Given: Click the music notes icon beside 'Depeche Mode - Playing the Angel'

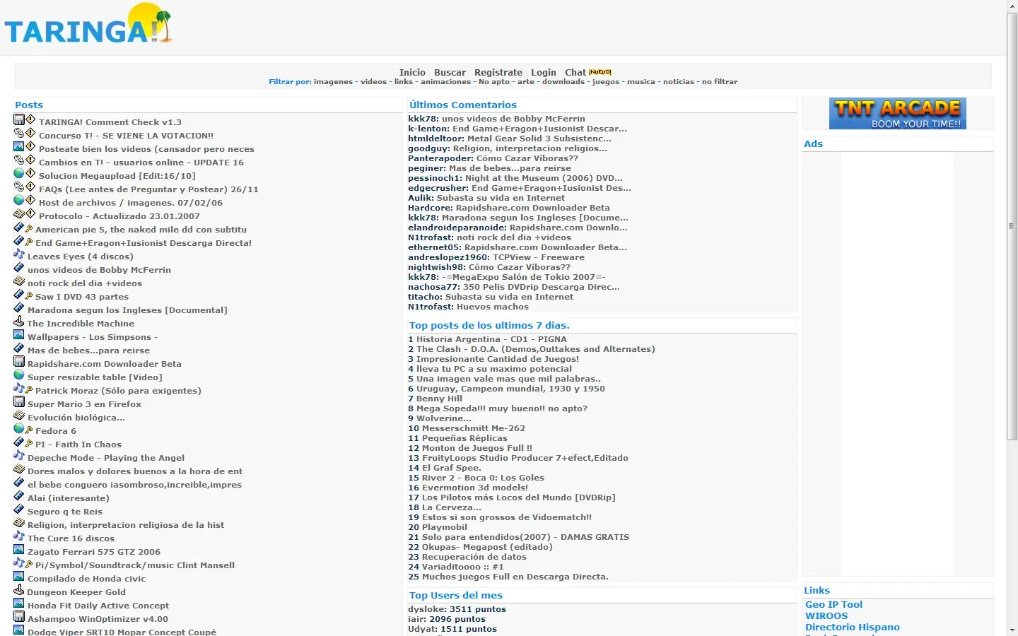Looking at the screenshot, I should click(19, 455).
